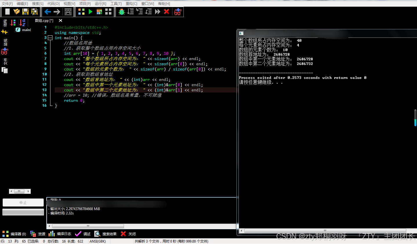The height and width of the screenshot is (244, 417).
Task: Click the green Run triangle icon
Action: click(90, 12)
